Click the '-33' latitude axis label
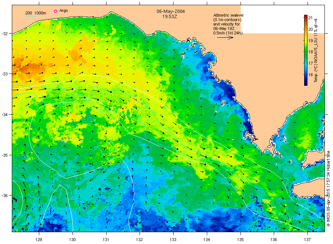This screenshot has width=333, height=244. [4, 74]
